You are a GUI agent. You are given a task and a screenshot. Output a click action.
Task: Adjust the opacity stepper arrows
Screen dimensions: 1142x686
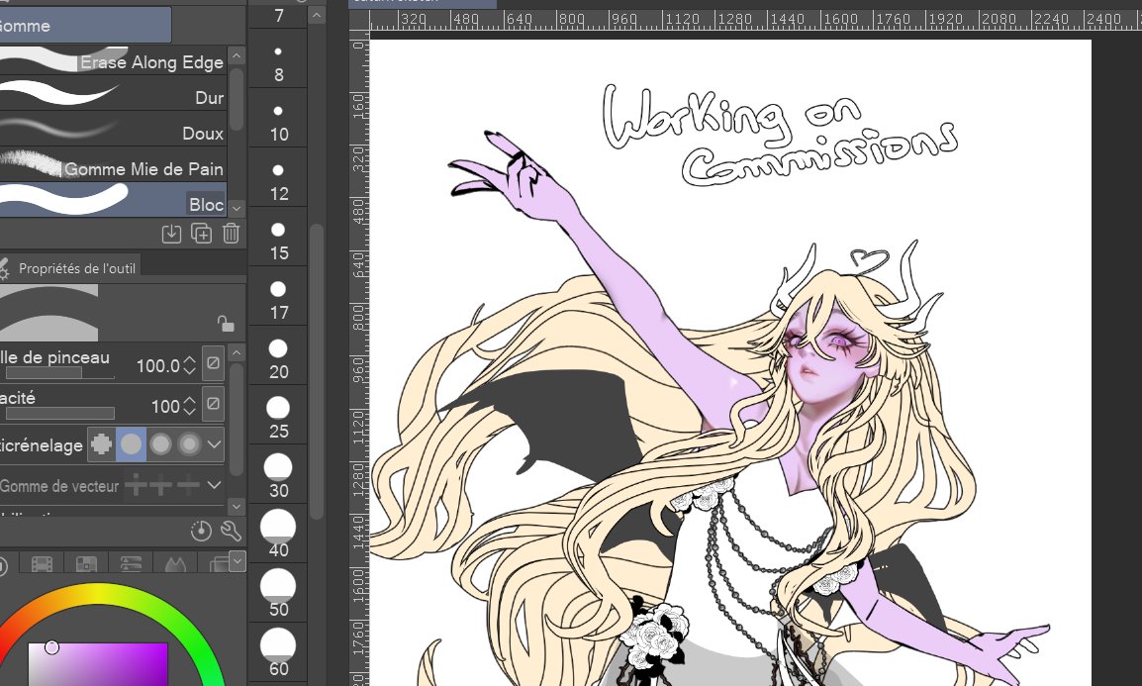189,406
